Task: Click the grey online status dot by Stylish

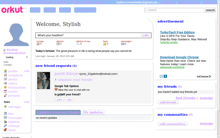Action: click(x=4, y=50)
